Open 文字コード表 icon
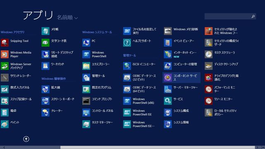265x149 pixels. click(x=46, y=43)
